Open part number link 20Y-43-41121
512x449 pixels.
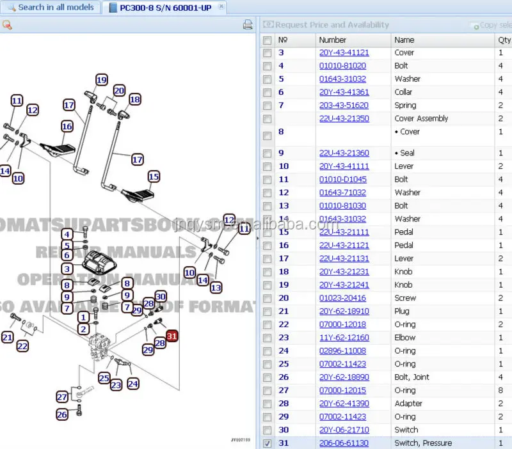point(344,53)
